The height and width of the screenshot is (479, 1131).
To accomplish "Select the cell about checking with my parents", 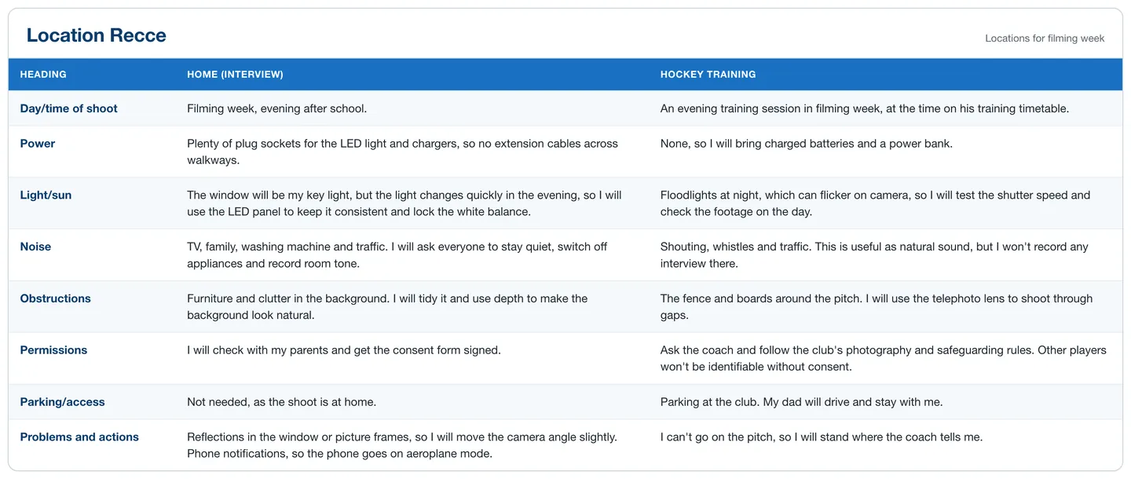I will pos(413,359).
